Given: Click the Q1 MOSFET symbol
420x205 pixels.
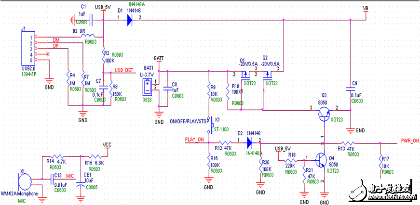Looking at the screenshot, I should tap(244, 75).
